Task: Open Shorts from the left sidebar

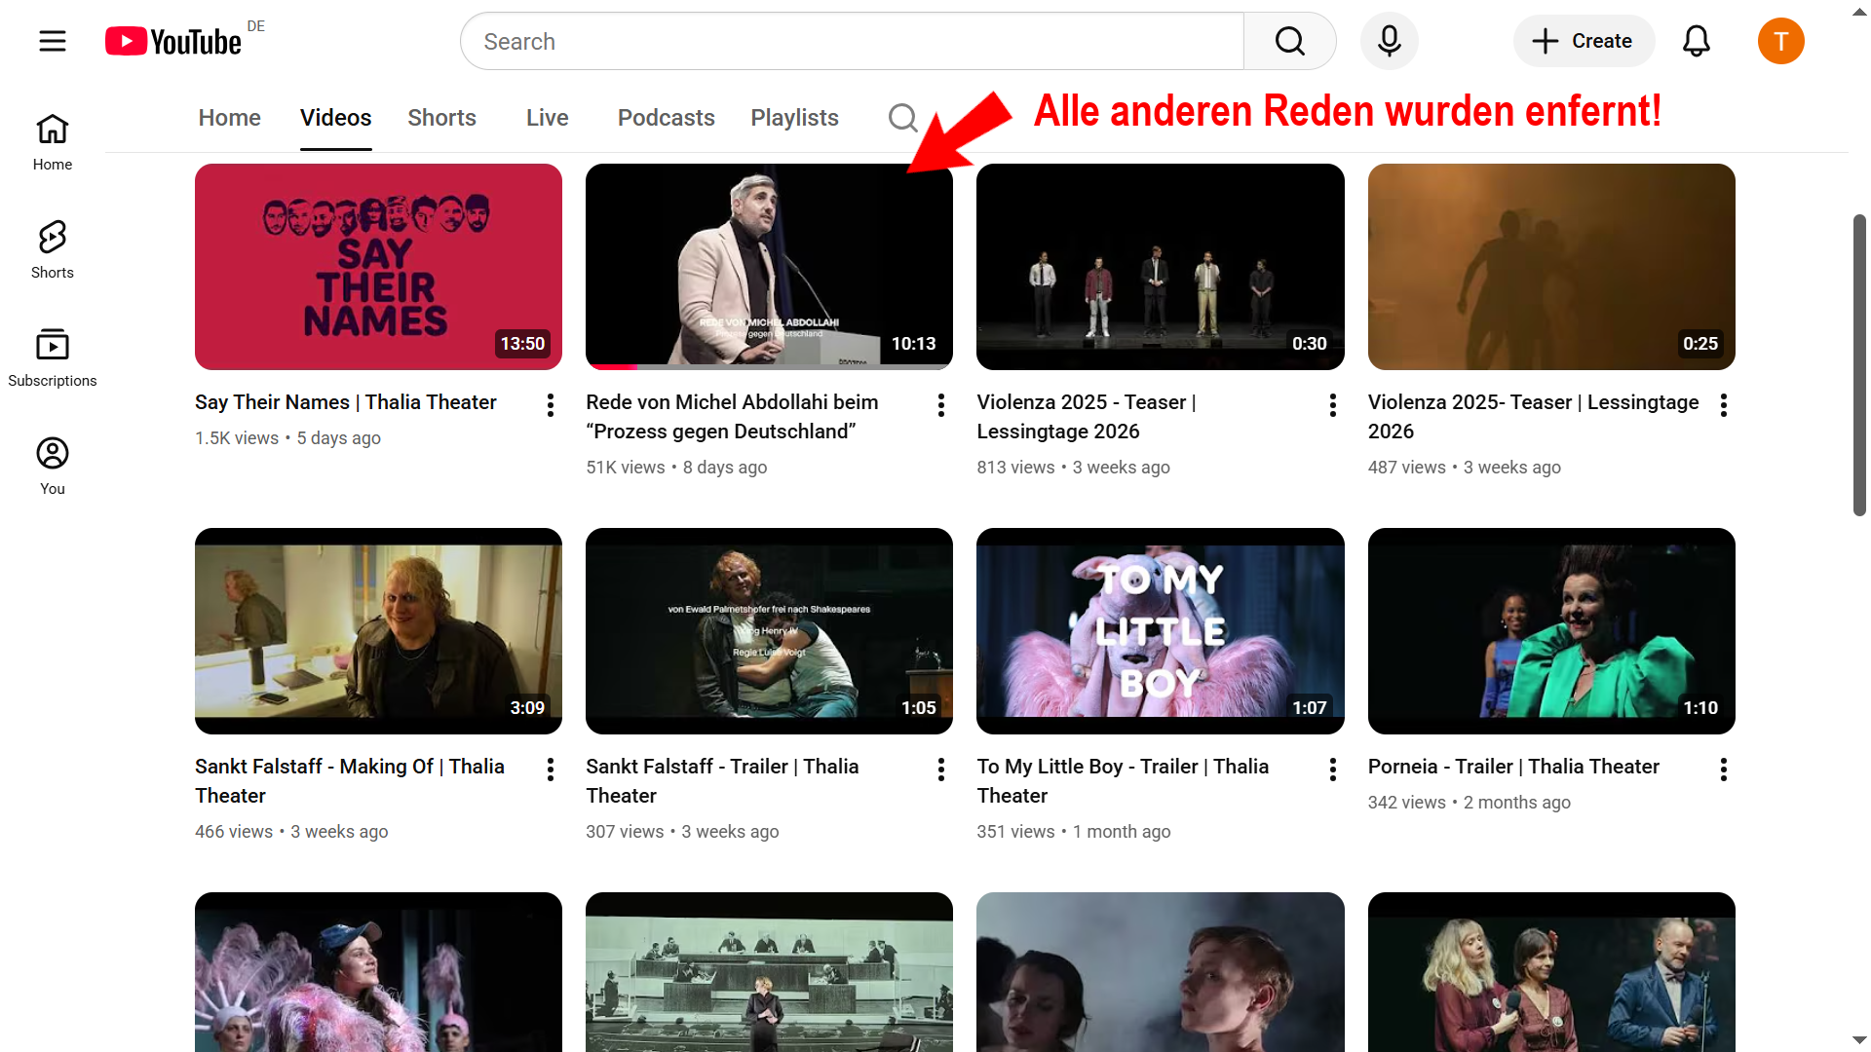Action: [x=53, y=249]
